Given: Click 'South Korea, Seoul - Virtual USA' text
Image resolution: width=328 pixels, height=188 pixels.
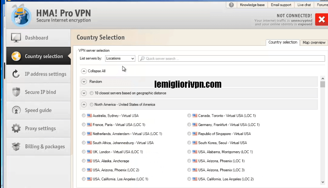Looking at the screenshot, I should [x=223, y=143].
